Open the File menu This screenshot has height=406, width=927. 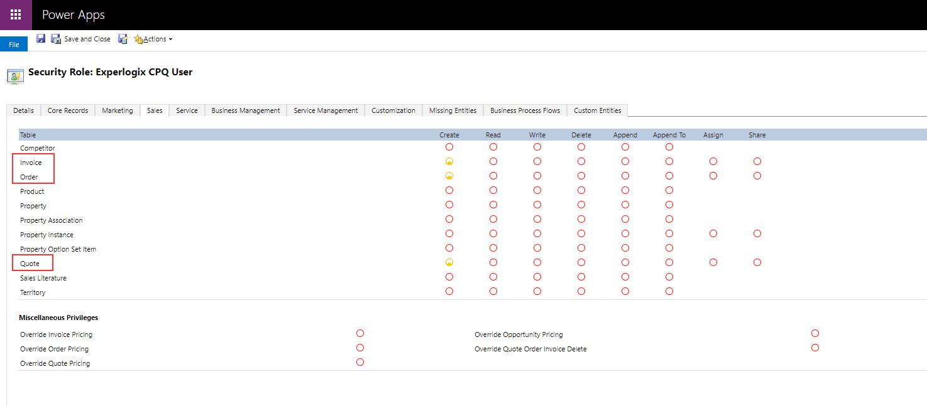pyautogui.click(x=14, y=45)
